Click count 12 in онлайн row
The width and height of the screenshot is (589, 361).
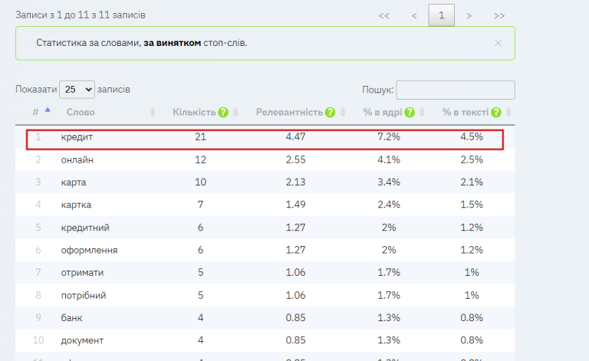point(201,160)
